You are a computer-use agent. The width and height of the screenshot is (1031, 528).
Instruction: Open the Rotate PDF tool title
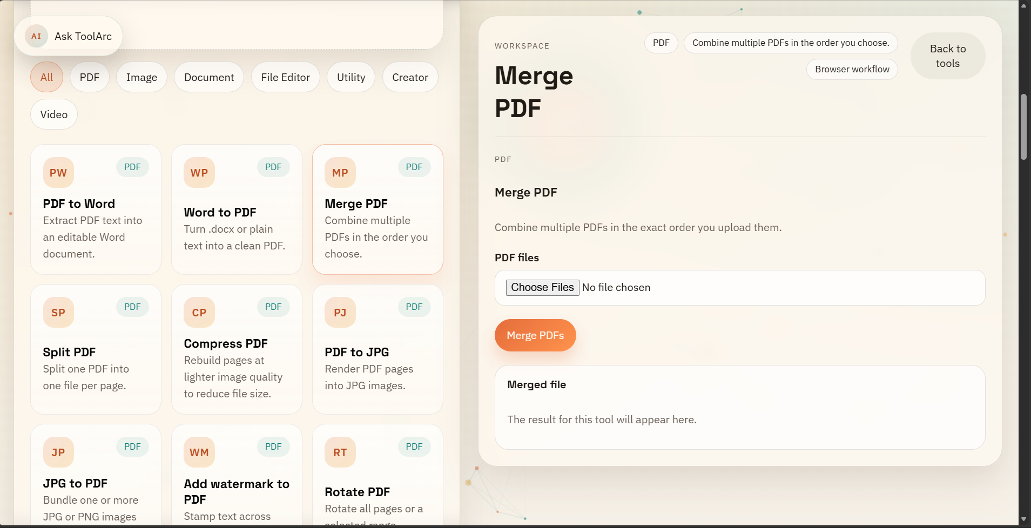click(358, 492)
